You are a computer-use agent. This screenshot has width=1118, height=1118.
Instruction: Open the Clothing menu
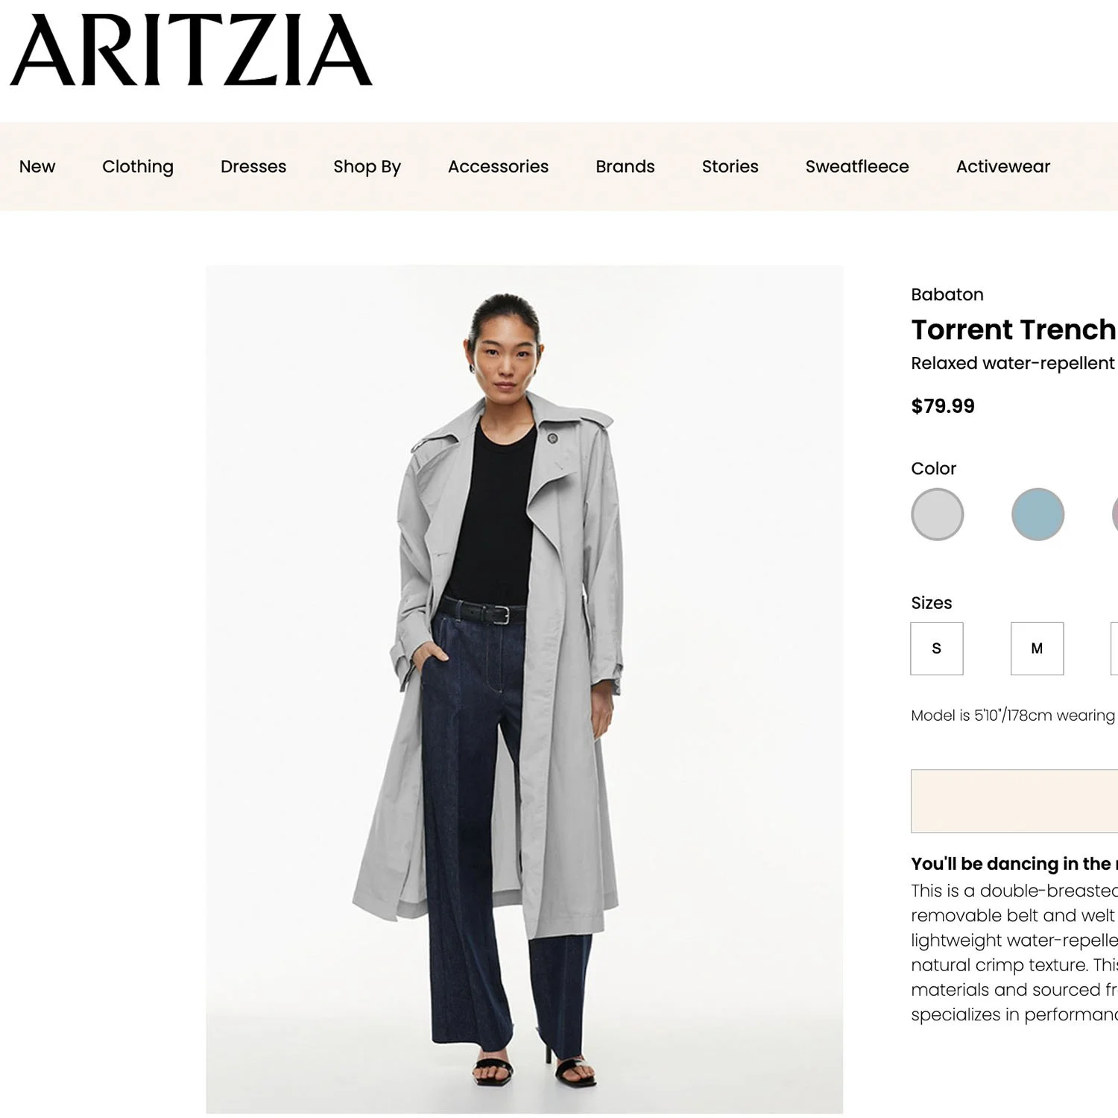click(x=138, y=167)
